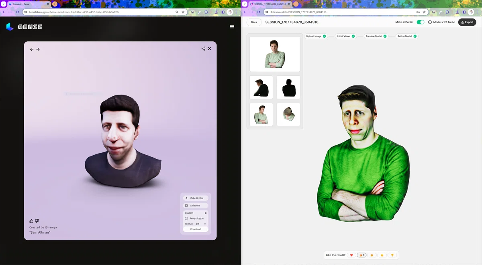
Task: Click the Variations button in Genie
Action: 196,205
